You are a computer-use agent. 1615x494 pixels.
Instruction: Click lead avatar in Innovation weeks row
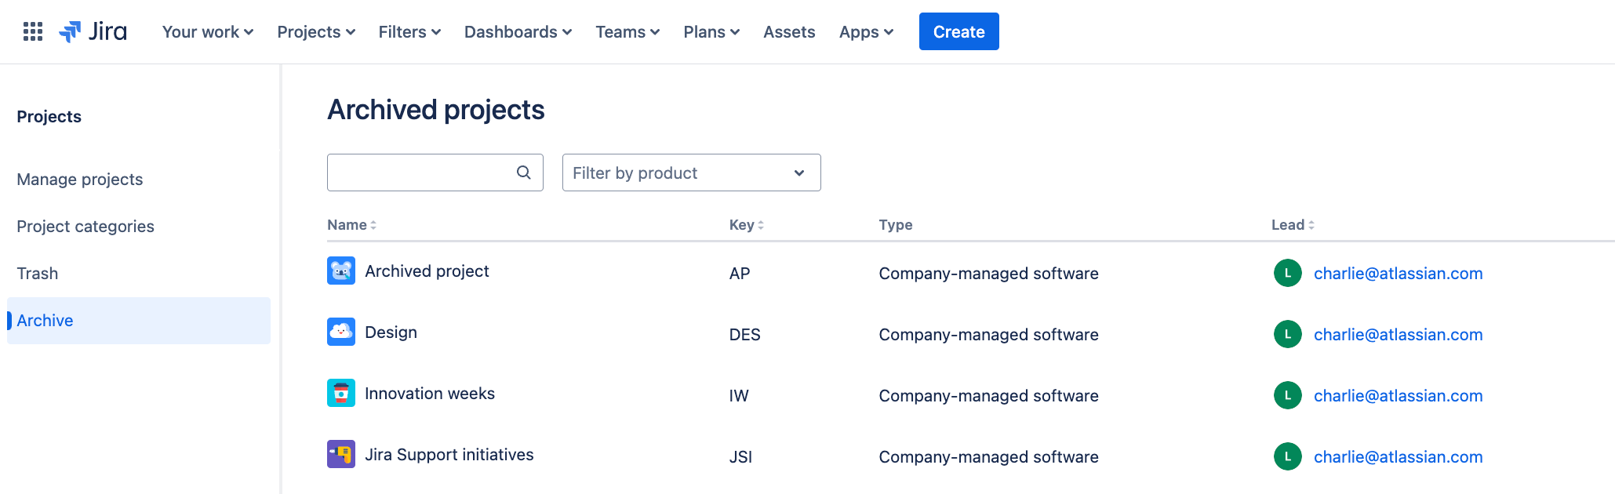[1288, 395]
